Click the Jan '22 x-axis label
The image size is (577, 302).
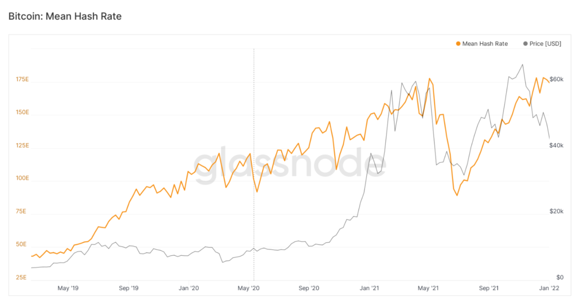[549, 288]
